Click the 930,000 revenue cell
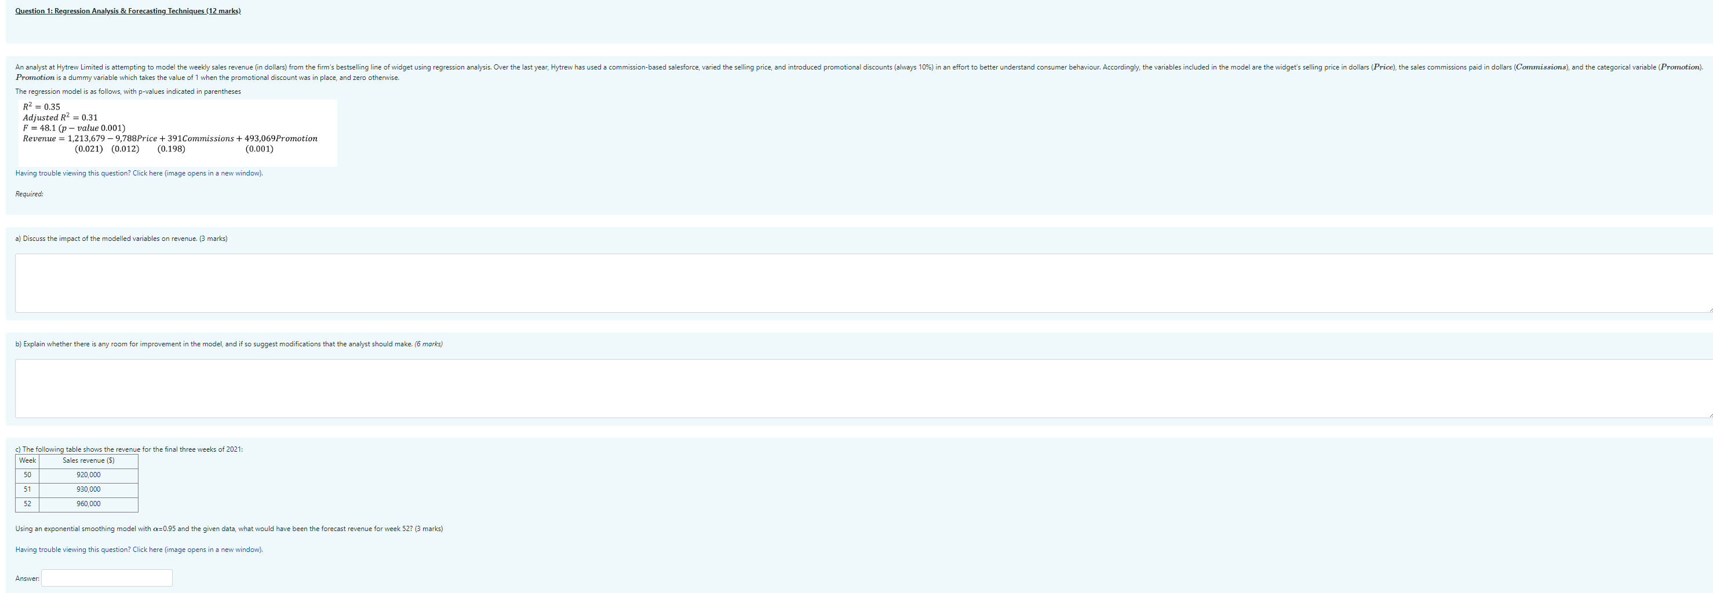The height and width of the screenshot is (593, 1713). point(89,490)
